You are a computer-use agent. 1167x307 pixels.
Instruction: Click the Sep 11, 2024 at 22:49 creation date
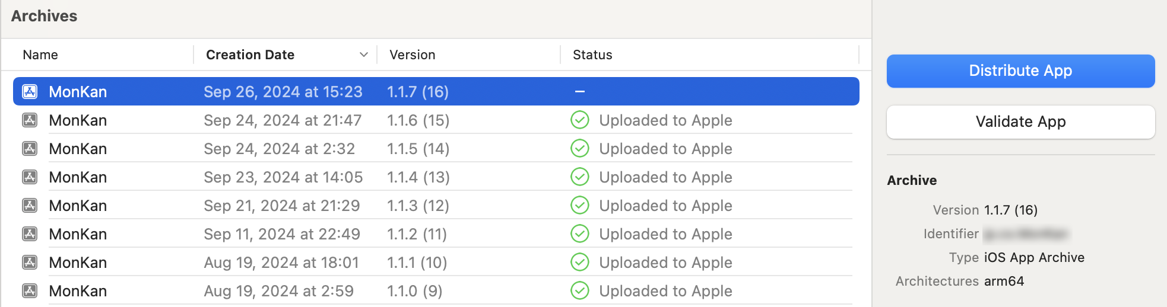coord(282,234)
